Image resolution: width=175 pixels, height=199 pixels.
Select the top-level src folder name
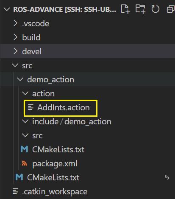point(27,66)
